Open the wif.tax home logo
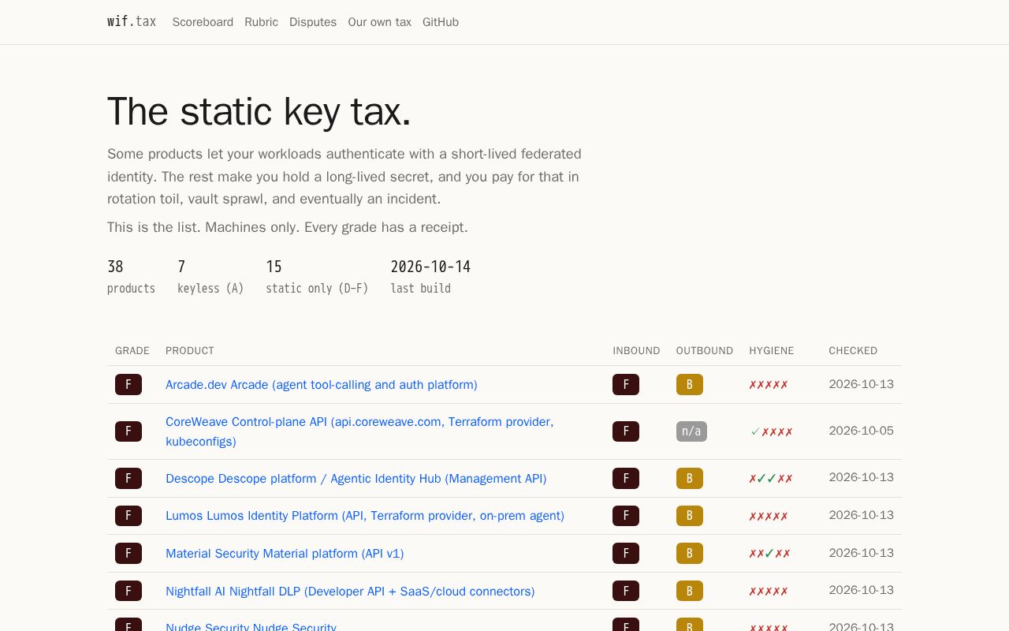 [x=132, y=22]
